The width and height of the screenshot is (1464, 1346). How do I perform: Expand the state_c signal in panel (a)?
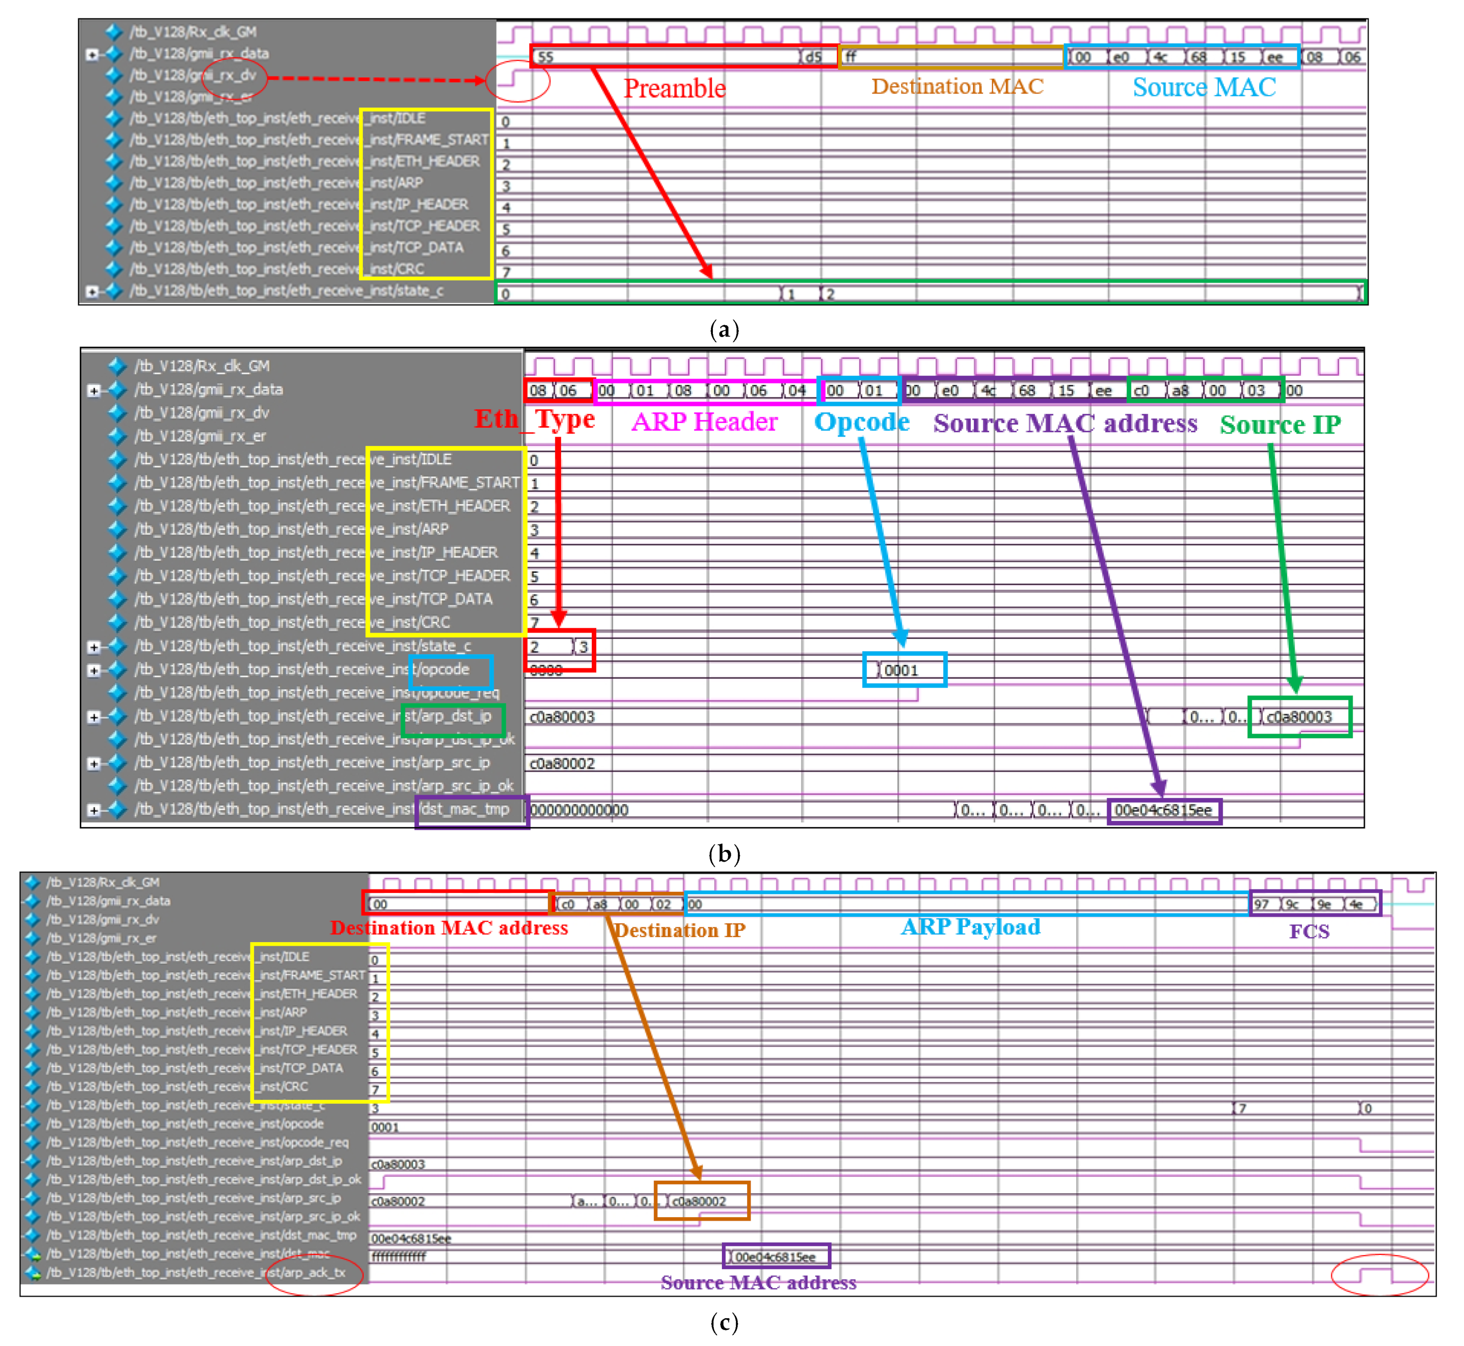click(x=92, y=291)
